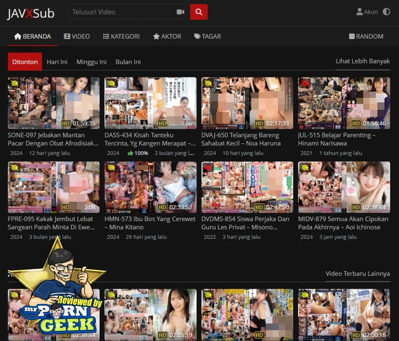399x341 pixels.
Task: Click the Telusuri Video search field
Action: coord(121,12)
